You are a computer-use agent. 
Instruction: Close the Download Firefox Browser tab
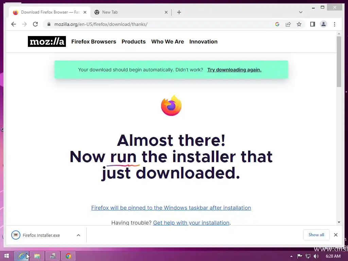[85, 12]
